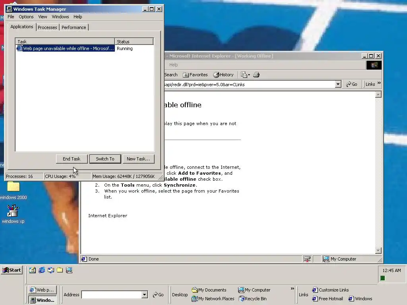
Task: Click the folder icon in Quick Launch
Action: point(60,270)
